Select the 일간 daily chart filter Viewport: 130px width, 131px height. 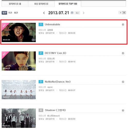(4, 13)
